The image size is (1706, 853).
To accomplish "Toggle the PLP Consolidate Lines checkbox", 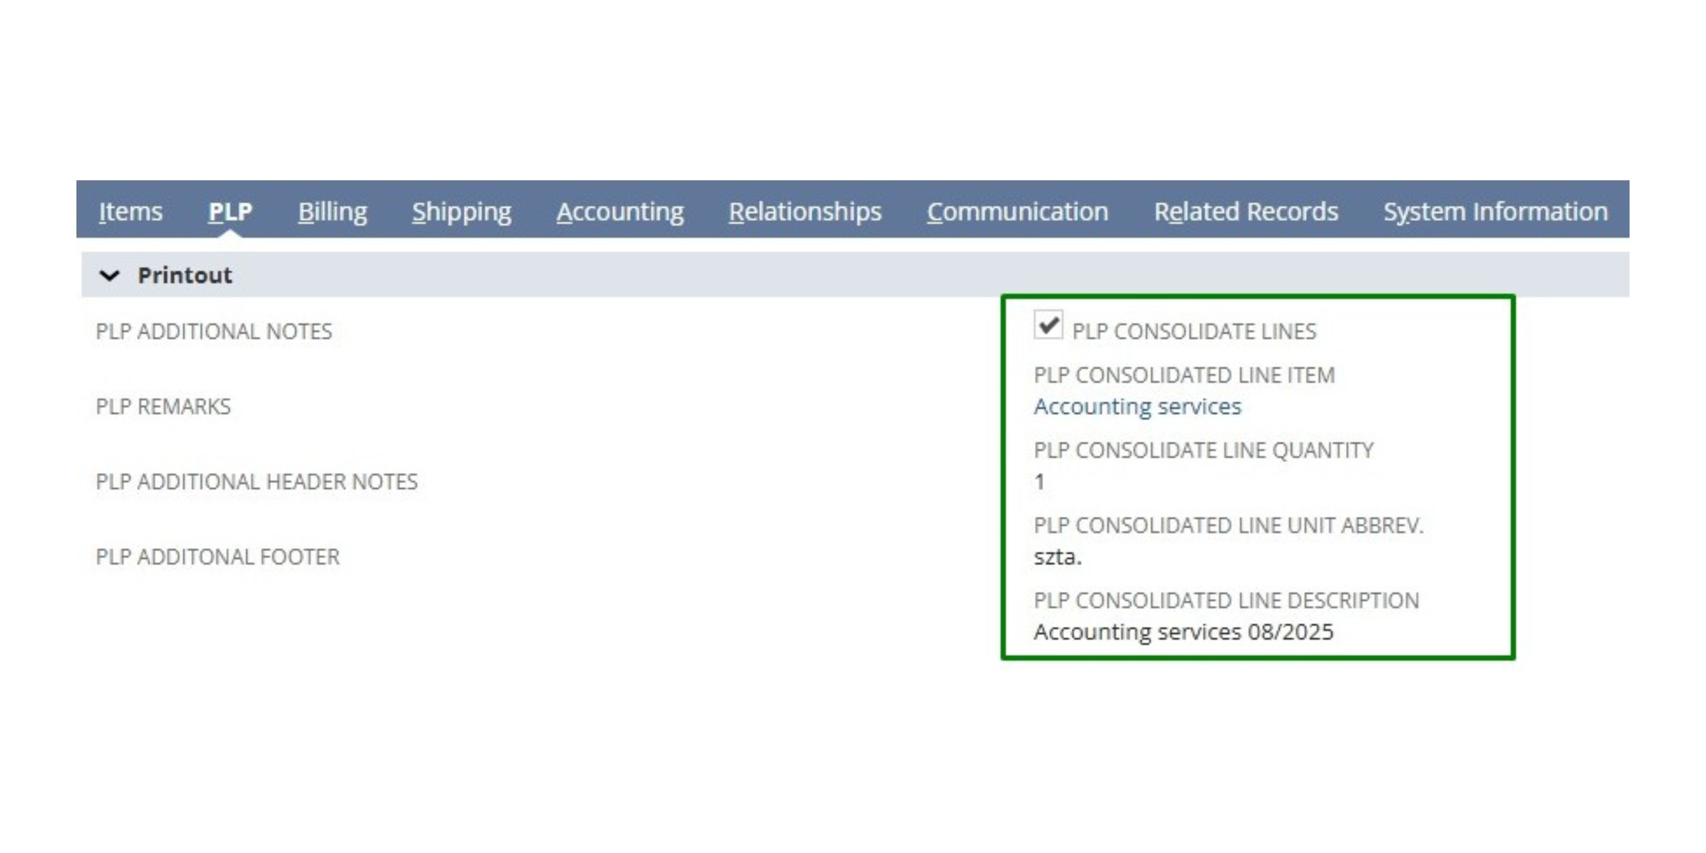I will [x=1048, y=325].
